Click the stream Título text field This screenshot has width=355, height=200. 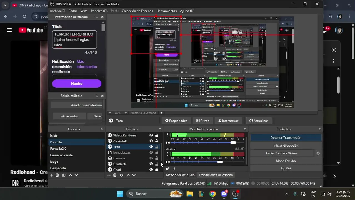coord(74,39)
